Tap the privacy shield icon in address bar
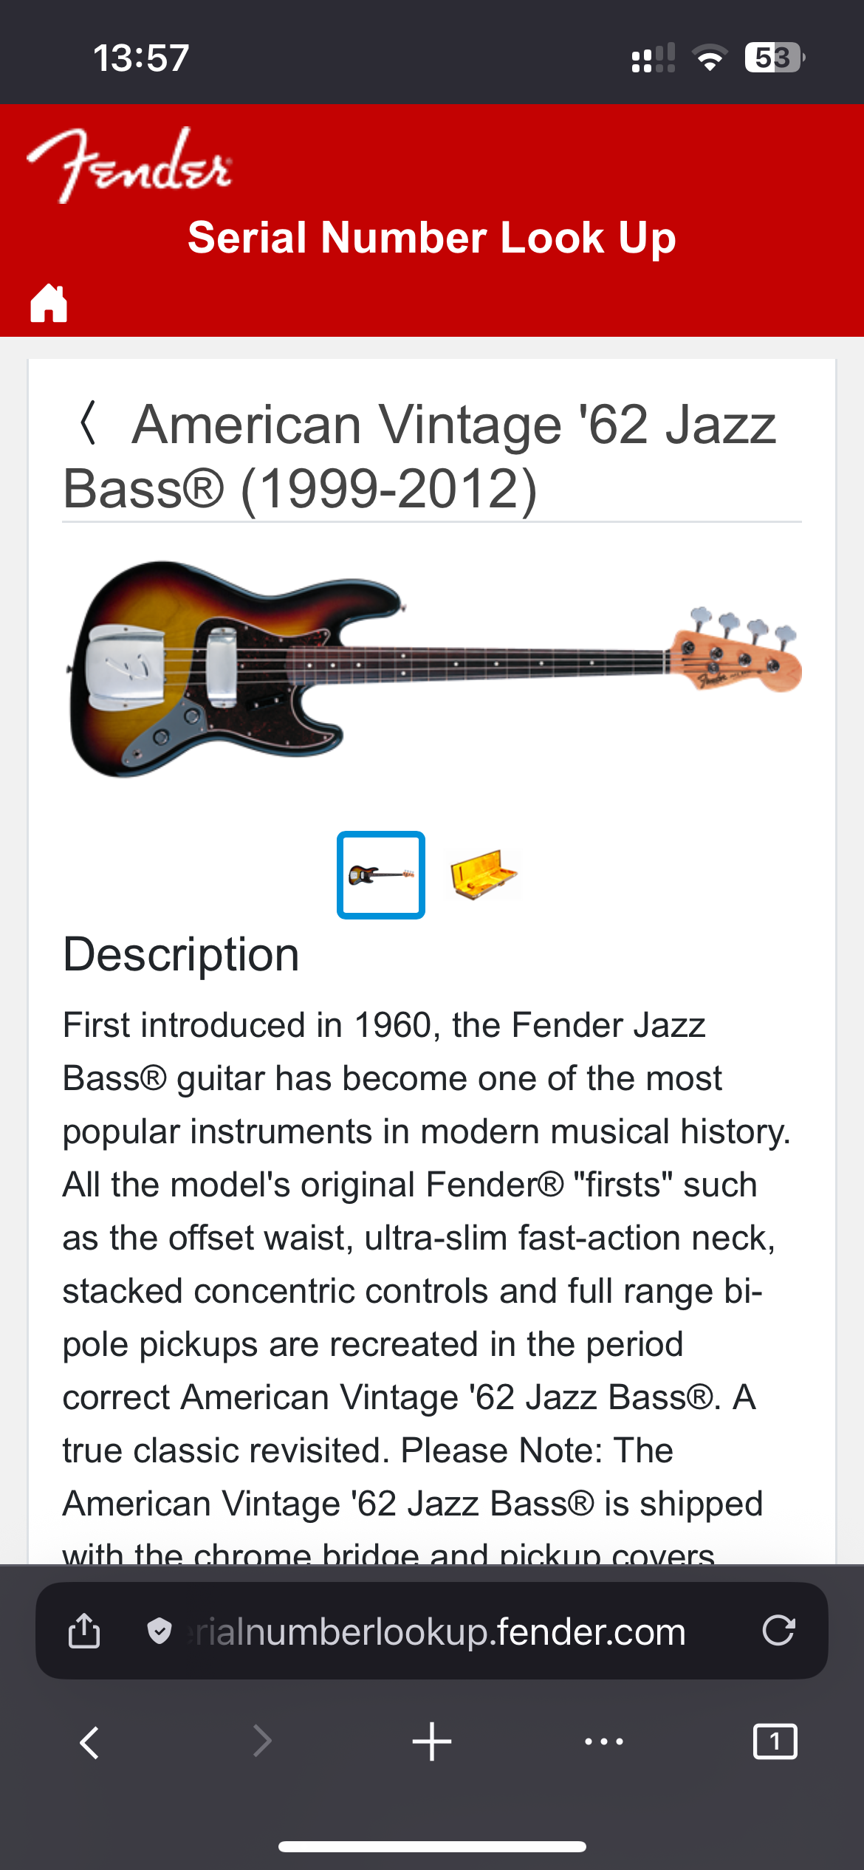The image size is (864, 1870). 160,1630
